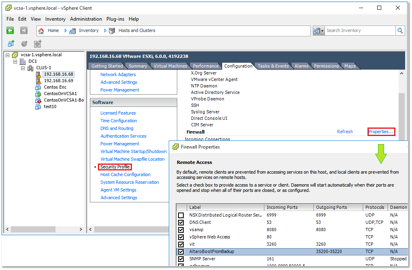Switch to the Virtual Machines tab
This screenshot has width=412, height=270.
(x=170, y=66)
